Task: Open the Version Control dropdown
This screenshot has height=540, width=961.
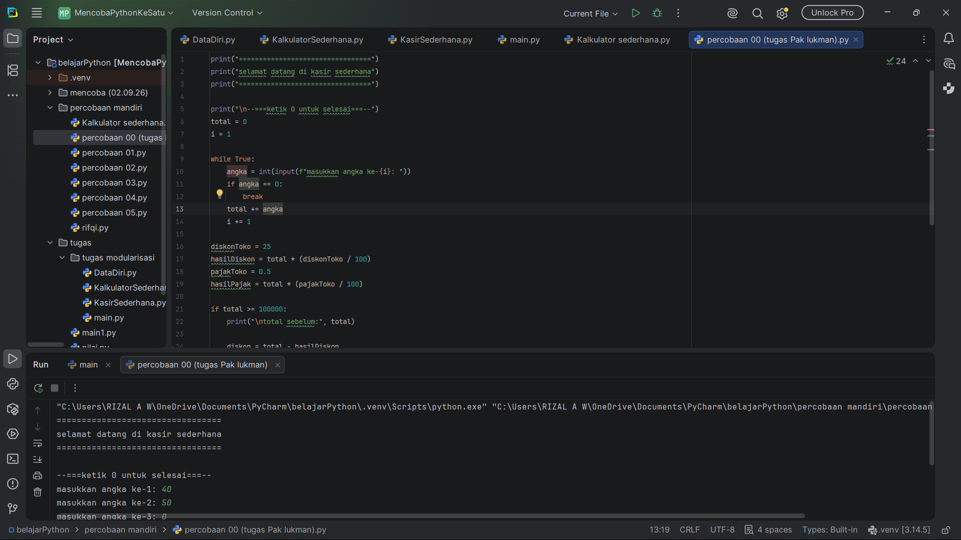Action: click(x=227, y=13)
